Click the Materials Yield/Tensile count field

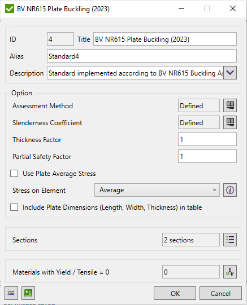click(x=191, y=272)
